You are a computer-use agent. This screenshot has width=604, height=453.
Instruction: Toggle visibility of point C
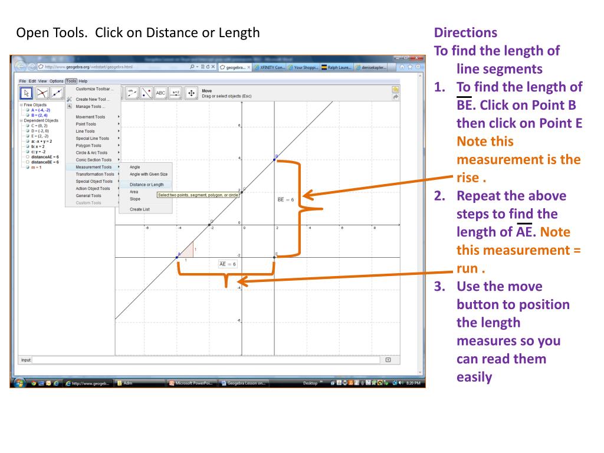pos(28,126)
